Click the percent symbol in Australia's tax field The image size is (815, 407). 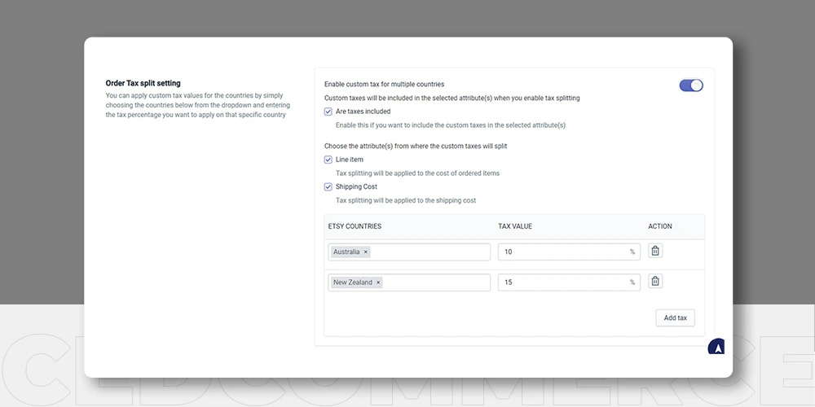[x=632, y=252]
